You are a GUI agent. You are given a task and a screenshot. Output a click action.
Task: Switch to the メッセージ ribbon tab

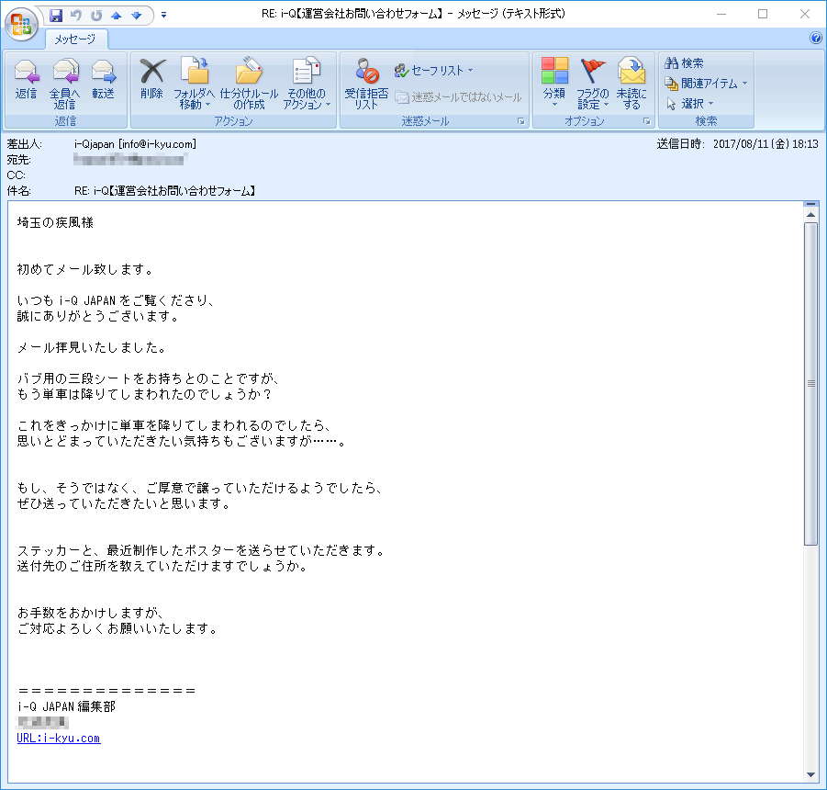pos(75,39)
